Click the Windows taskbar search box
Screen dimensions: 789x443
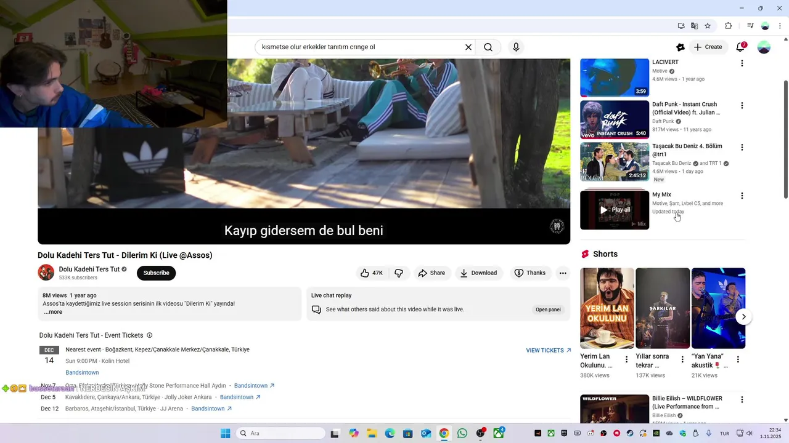coord(280,433)
